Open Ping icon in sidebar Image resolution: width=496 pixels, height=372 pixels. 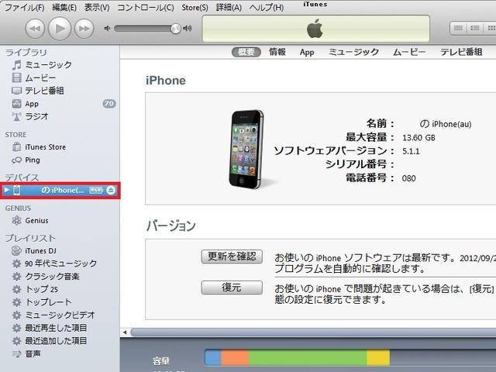16,160
